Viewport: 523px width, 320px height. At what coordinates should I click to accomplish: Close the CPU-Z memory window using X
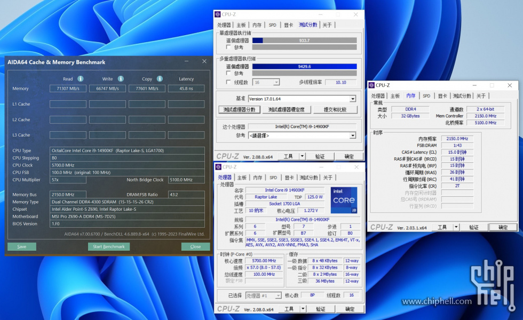510,85
